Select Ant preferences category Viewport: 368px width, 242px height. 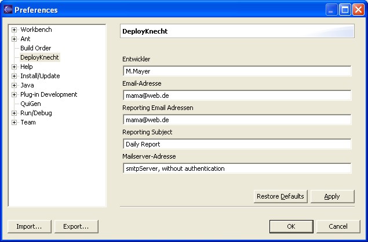pyautogui.click(x=25, y=39)
